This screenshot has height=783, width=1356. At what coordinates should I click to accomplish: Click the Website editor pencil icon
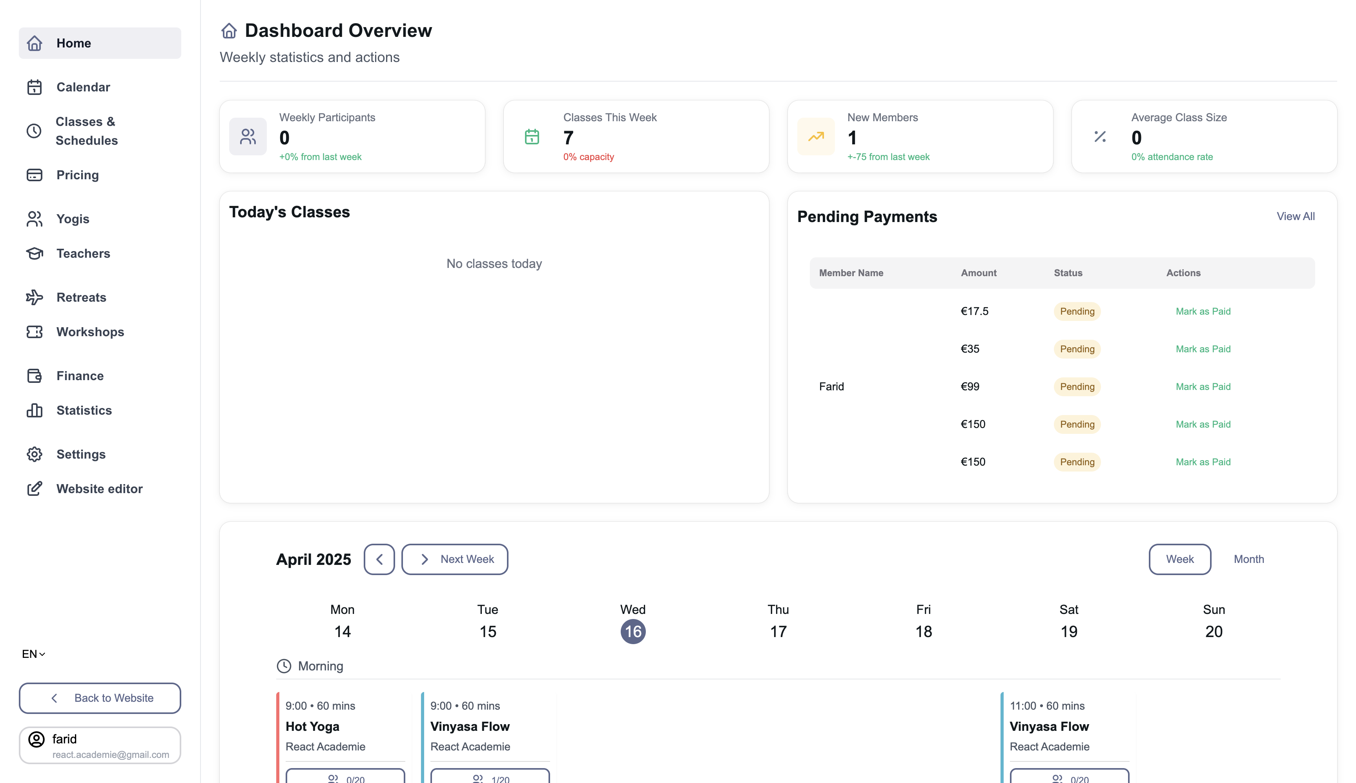[35, 489]
